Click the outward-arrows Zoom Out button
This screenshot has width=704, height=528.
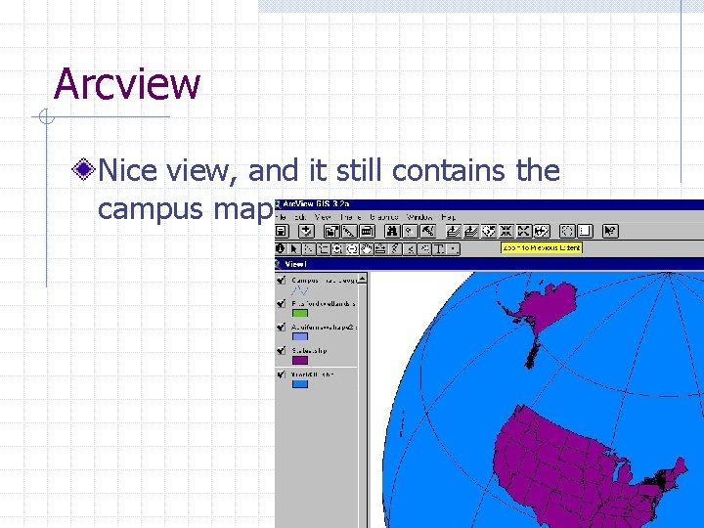tap(523, 231)
